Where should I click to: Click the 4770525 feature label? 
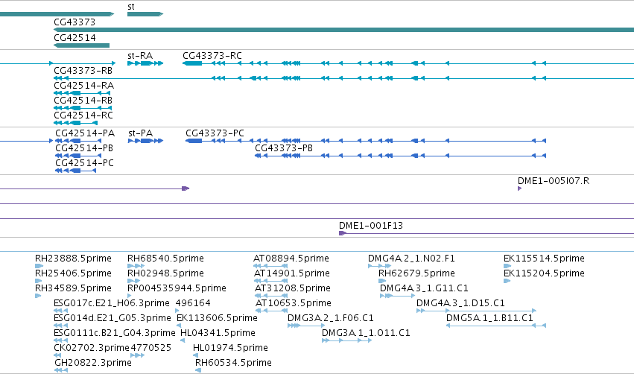pyautogui.click(x=150, y=348)
